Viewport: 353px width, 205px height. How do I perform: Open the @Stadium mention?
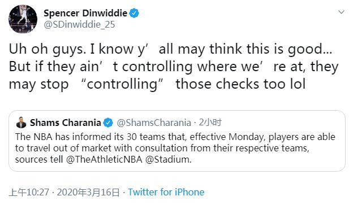coord(168,159)
